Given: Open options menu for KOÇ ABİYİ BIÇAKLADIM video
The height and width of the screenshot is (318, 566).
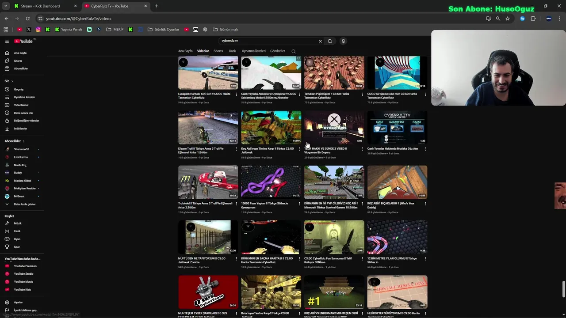Looking at the screenshot, I should [x=425, y=204].
